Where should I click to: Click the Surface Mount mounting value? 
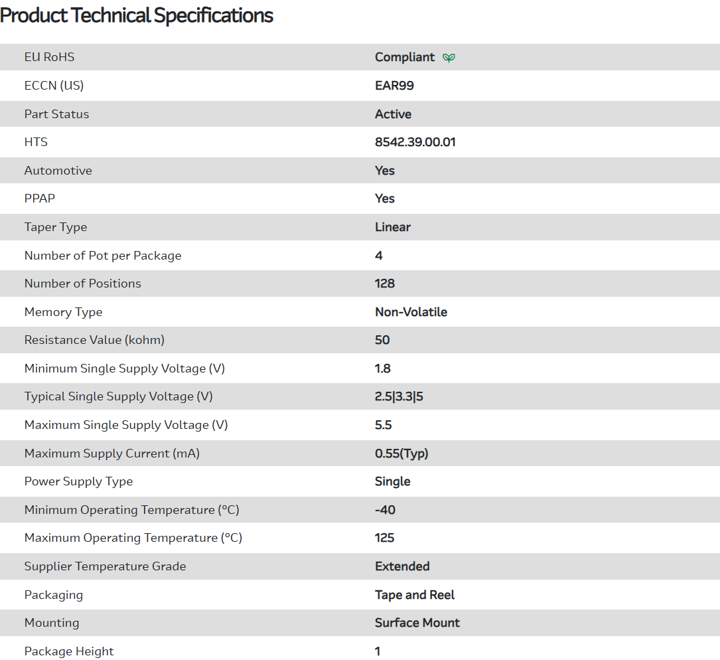click(417, 623)
